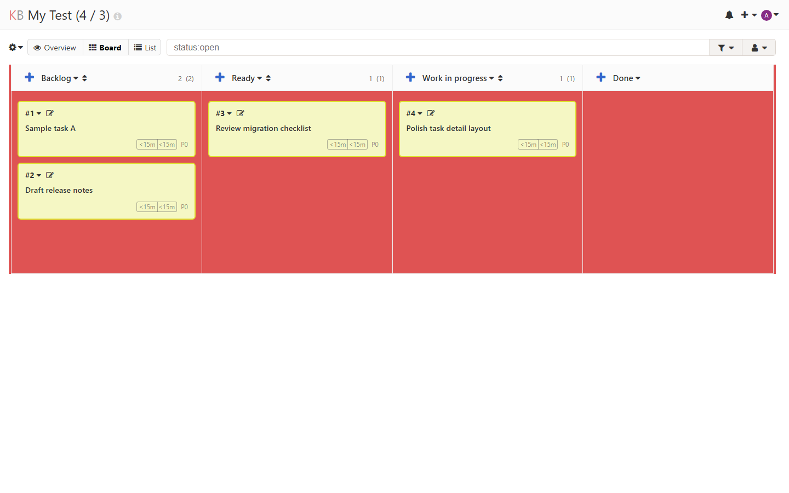Edit task #1 with the pencil icon
The height and width of the screenshot is (493, 789).
tap(50, 113)
